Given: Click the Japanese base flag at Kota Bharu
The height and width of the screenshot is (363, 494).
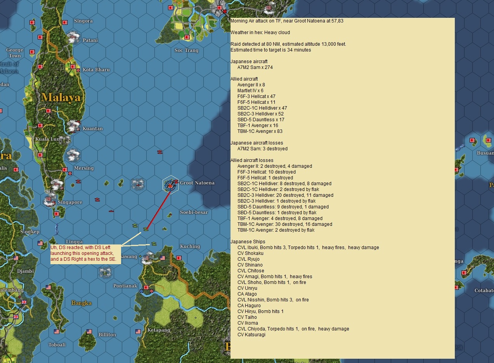Looking at the screenshot, I should 73,67.
